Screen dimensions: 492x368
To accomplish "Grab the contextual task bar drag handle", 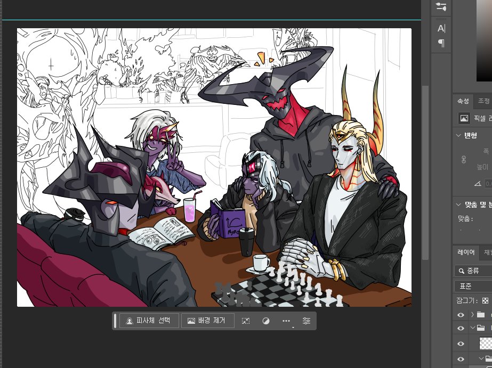I will tap(115, 321).
